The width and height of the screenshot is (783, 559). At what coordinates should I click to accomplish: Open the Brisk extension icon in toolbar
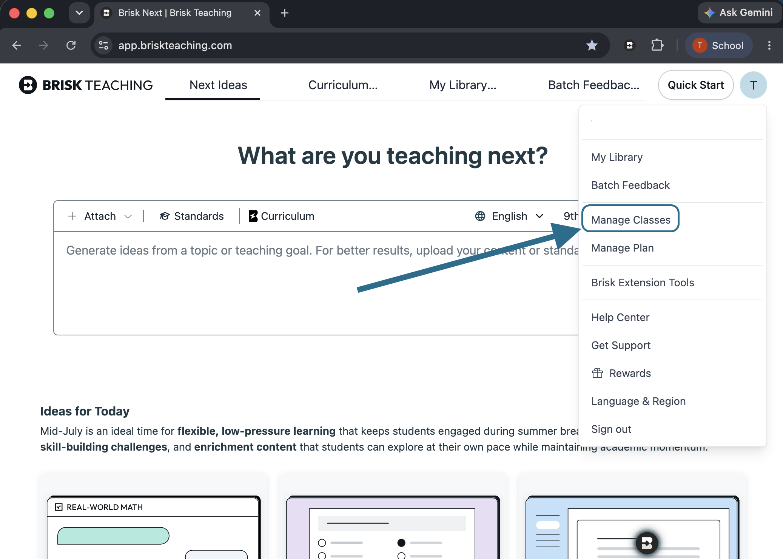point(629,45)
